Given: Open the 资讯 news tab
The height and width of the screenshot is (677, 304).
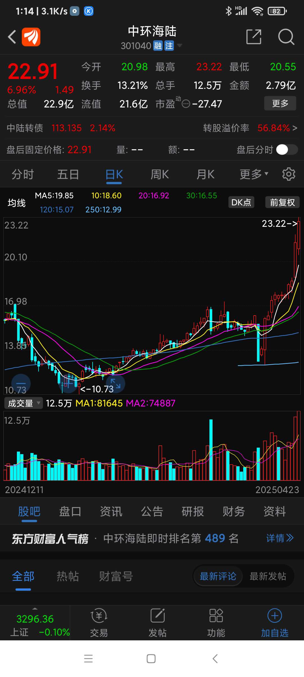Looking at the screenshot, I should [x=111, y=511].
